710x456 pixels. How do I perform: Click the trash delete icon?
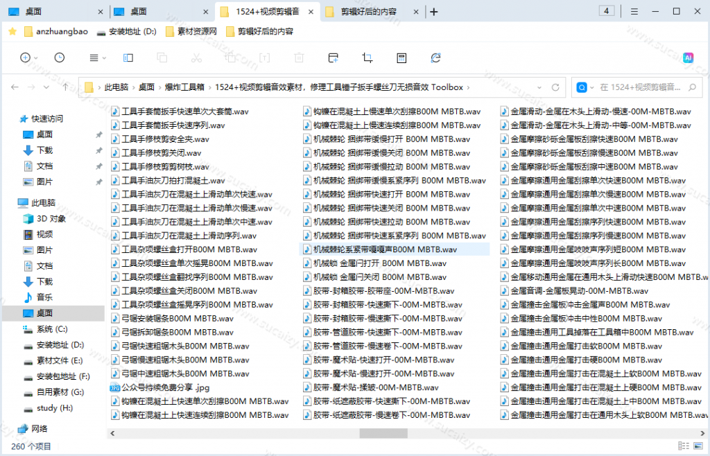pyautogui.click(x=299, y=58)
